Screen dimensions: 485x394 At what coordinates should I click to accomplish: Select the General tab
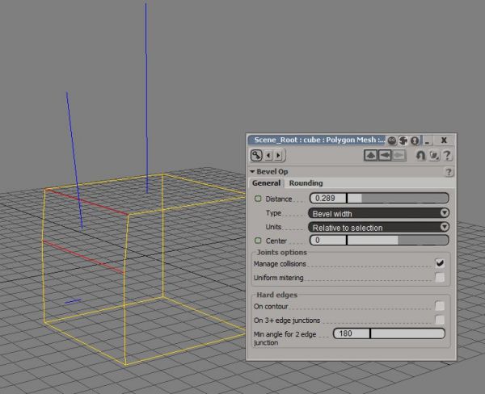pos(266,183)
